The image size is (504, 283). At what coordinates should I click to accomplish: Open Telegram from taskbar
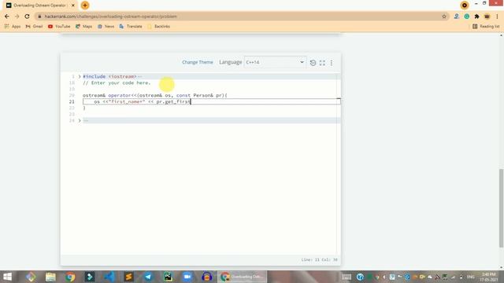(148, 277)
